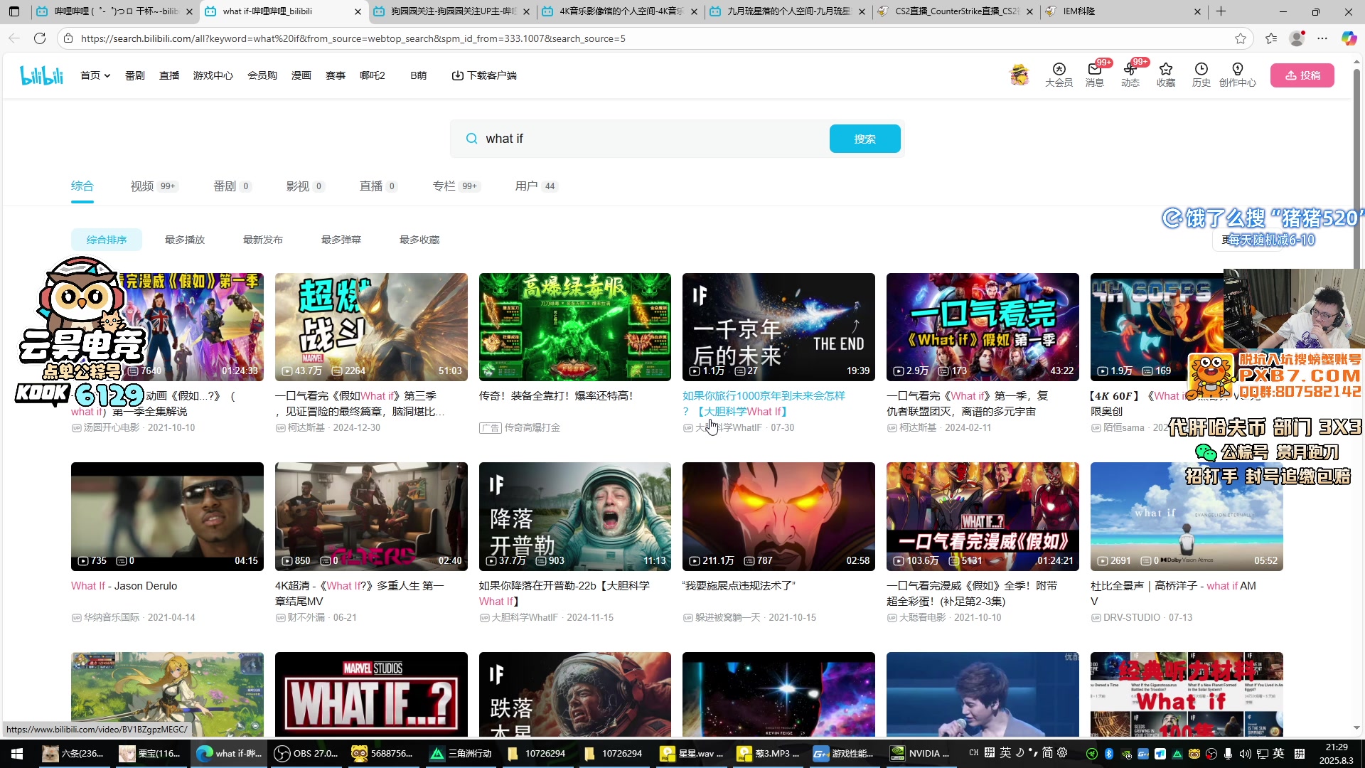Viewport: 1365px width, 768px height.
Task: Open 漫画 navigation item
Action: (x=301, y=75)
